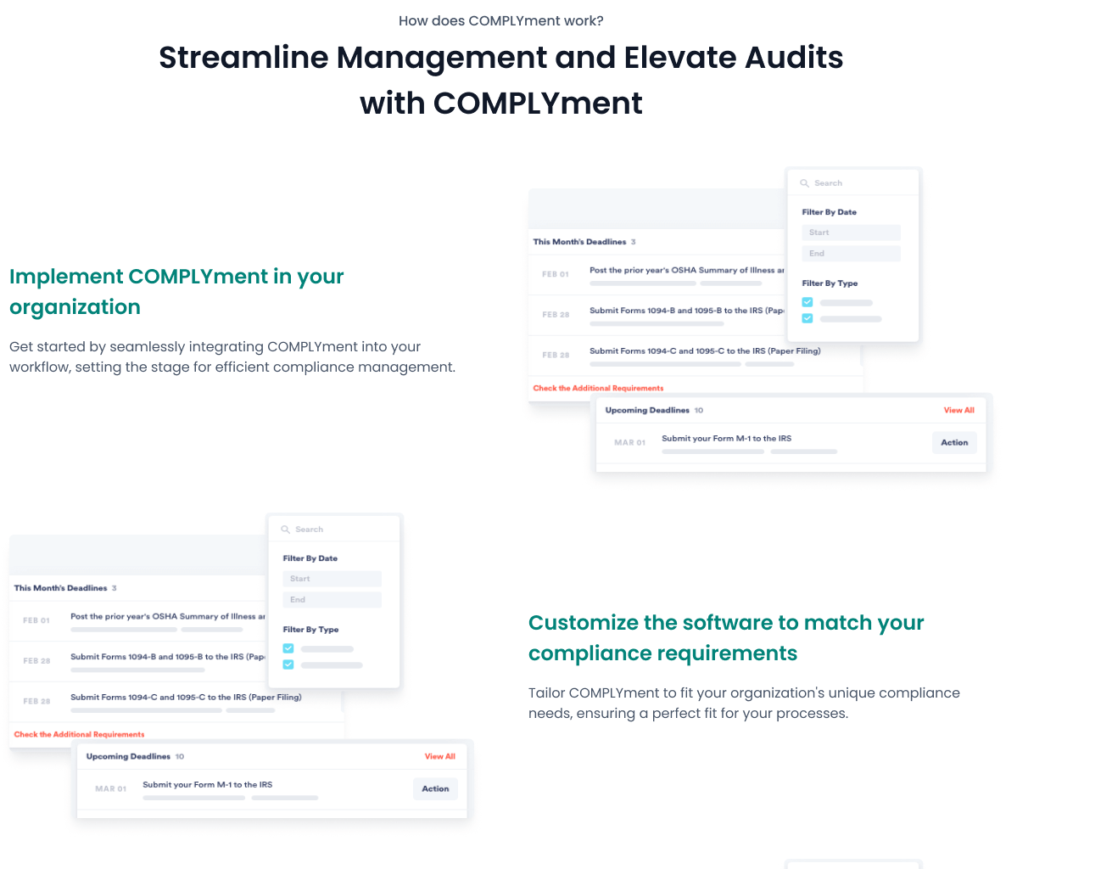Toggle first Filter By Type checkbox in upper mockup

coord(807,303)
